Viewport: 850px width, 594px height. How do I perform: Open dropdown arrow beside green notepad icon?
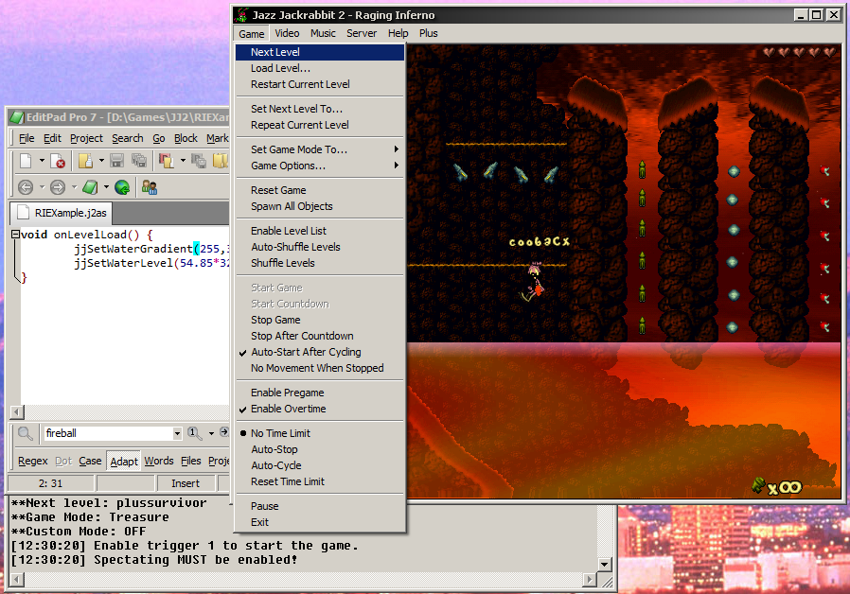pyautogui.click(x=106, y=187)
